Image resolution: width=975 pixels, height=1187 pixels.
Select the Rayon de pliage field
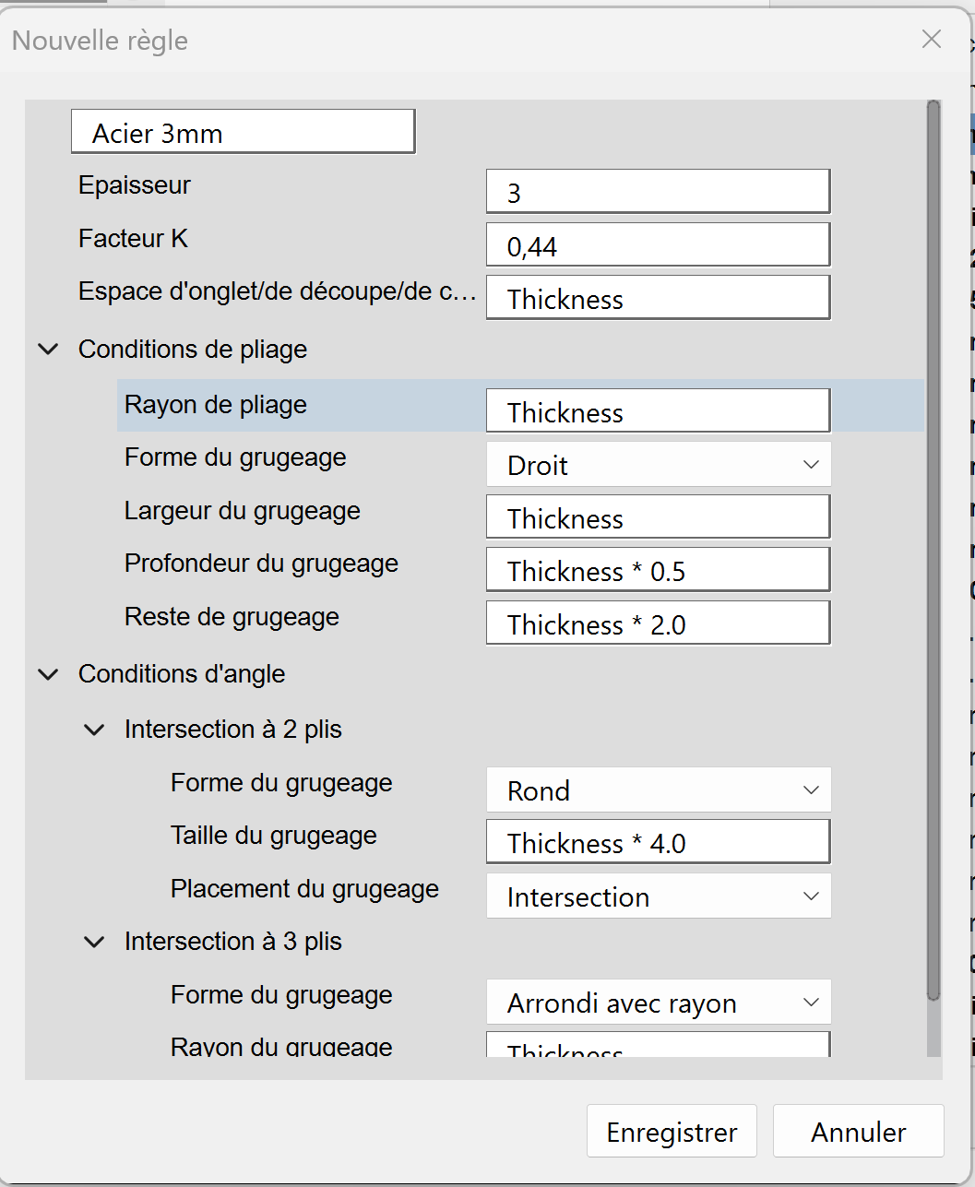(658, 411)
